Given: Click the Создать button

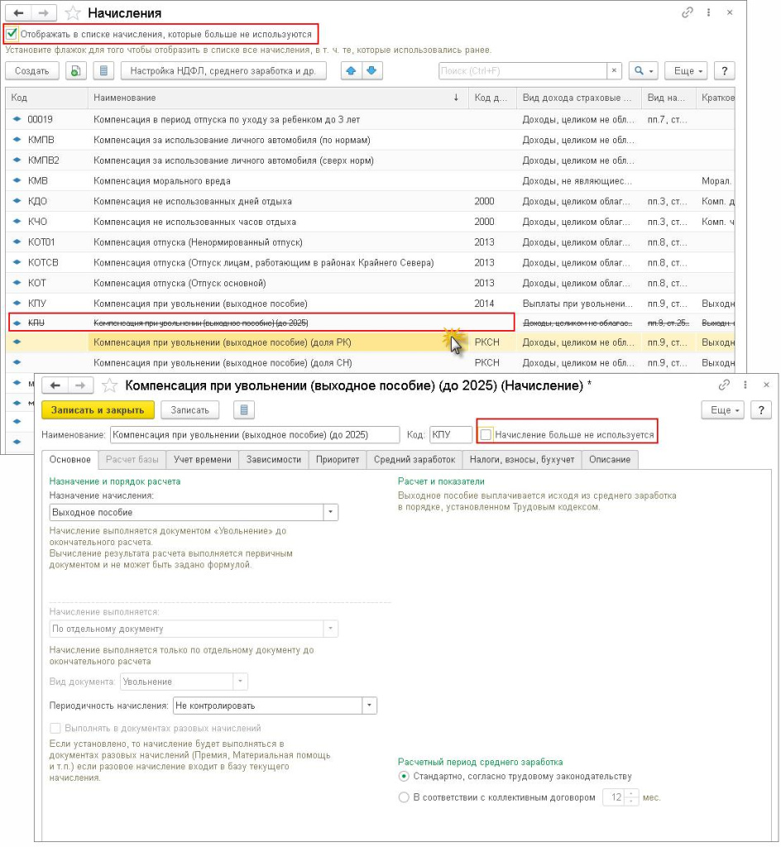Looking at the screenshot, I should pyautogui.click(x=32, y=71).
